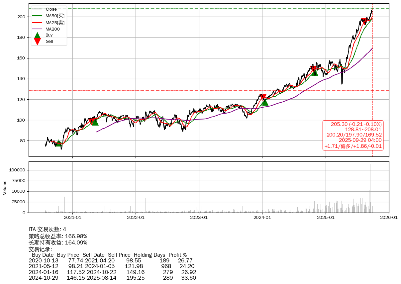This screenshot has width=401, height=284.
Task: Click the MA200 legend label
Action: 52,29
